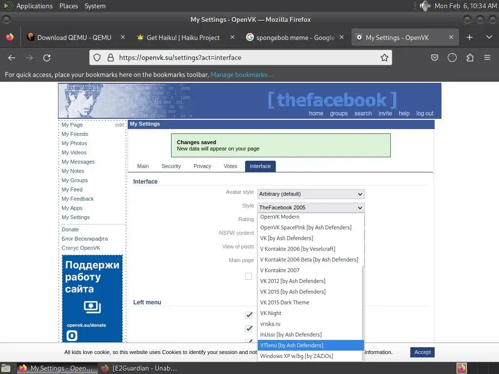499x374 pixels.
Task: Switch to Download QEMU tab
Action: (75, 37)
